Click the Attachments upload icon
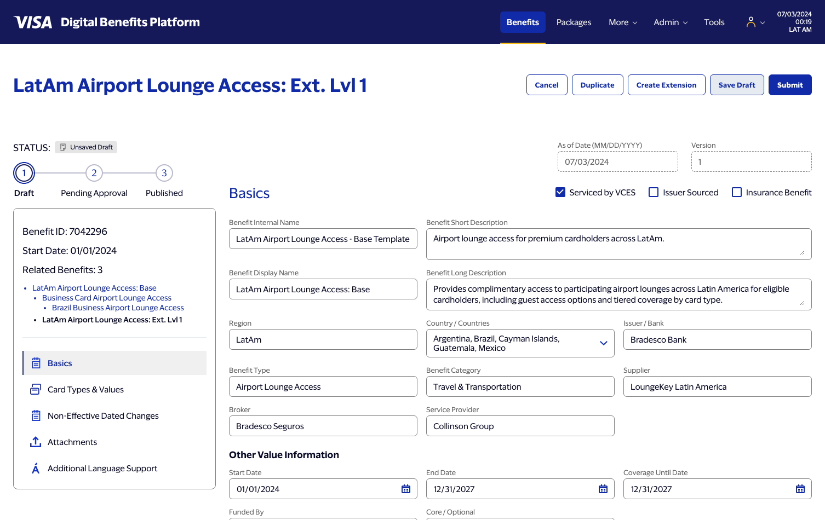Screen dimensions: 825x520 (x=36, y=442)
